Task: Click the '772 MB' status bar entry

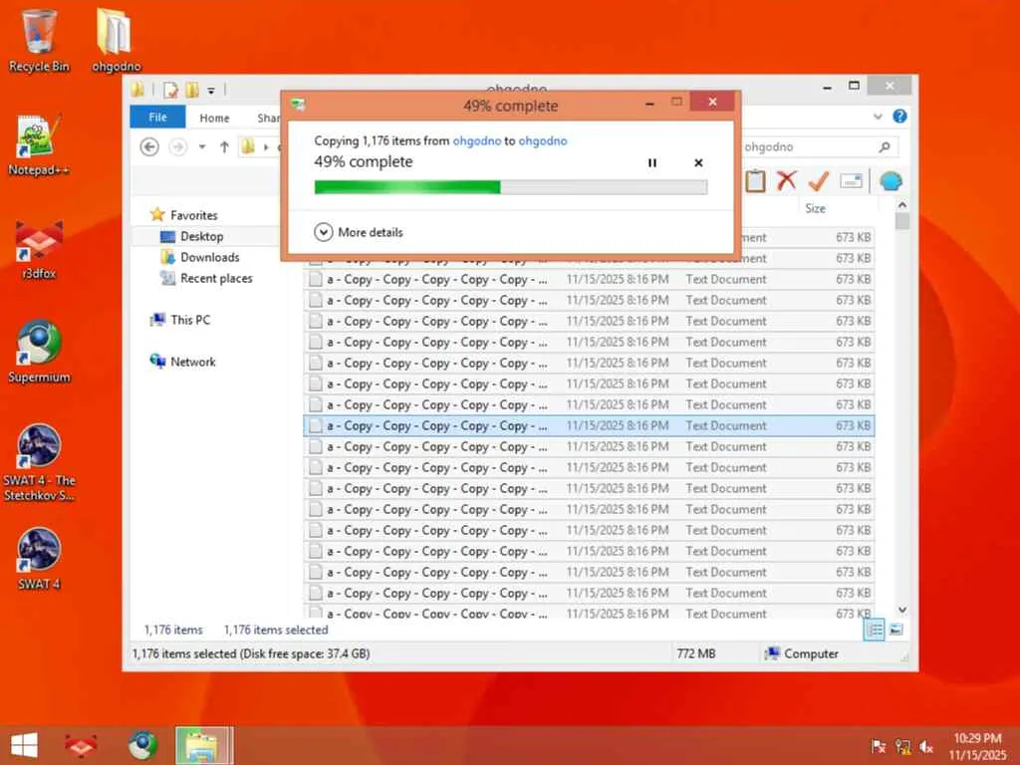Action: tap(696, 653)
